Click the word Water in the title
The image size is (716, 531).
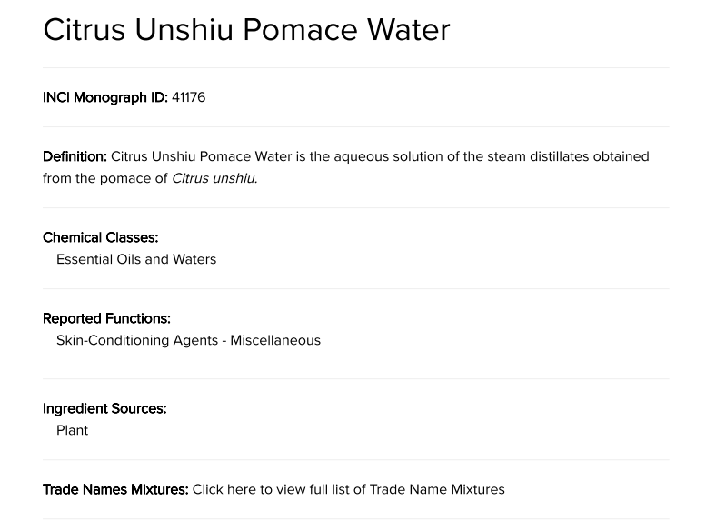pyautogui.click(x=408, y=29)
